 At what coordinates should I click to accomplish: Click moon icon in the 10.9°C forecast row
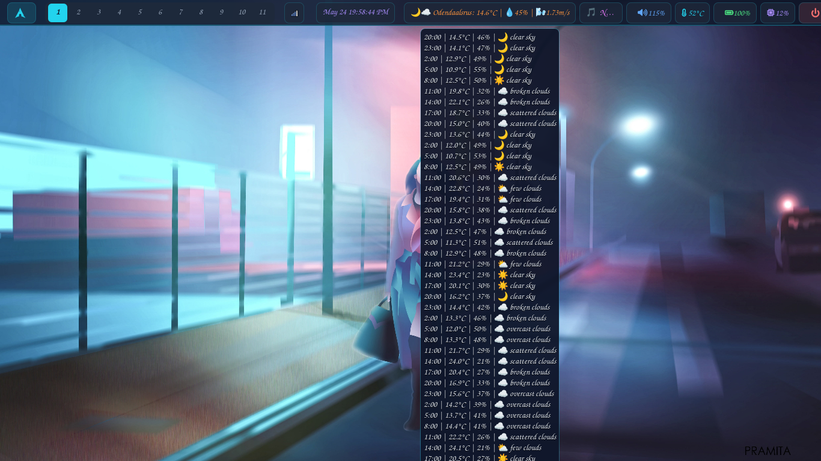pyautogui.click(x=499, y=70)
